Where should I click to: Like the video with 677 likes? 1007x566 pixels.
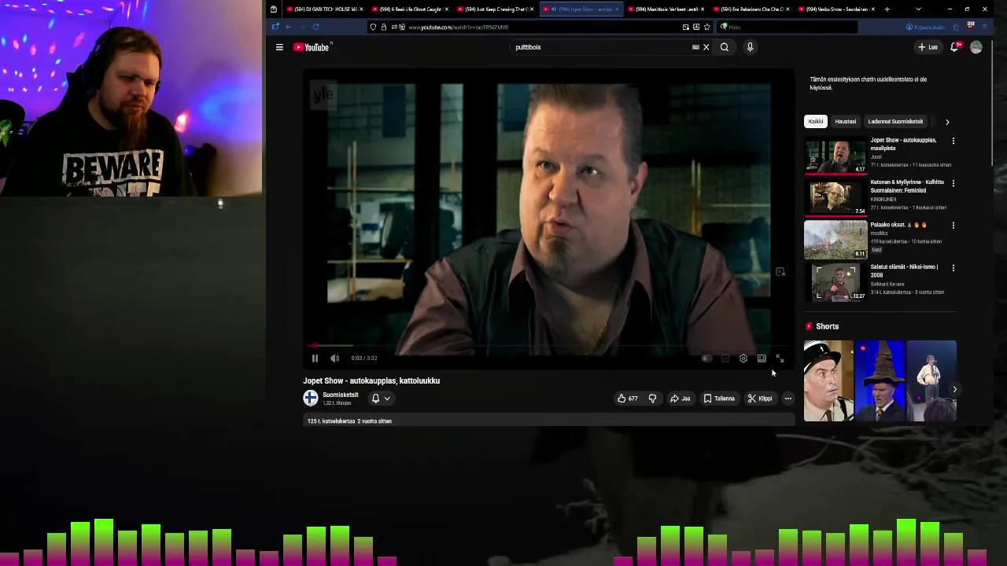pyautogui.click(x=628, y=399)
